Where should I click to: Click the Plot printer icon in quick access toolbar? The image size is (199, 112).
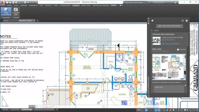coord(25,2)
